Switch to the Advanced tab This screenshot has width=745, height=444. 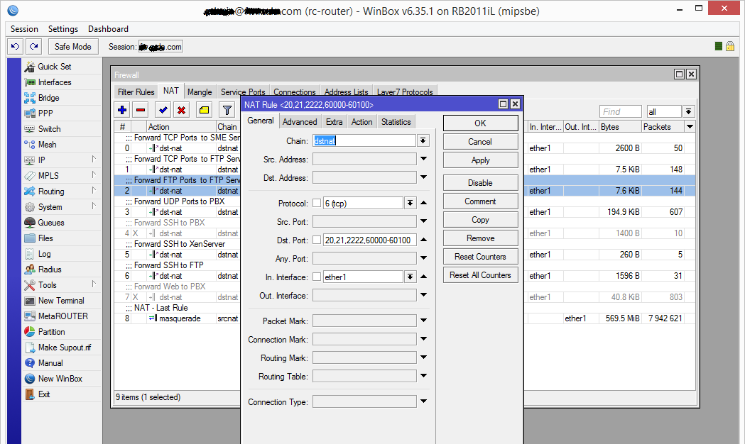pos(300,122)
